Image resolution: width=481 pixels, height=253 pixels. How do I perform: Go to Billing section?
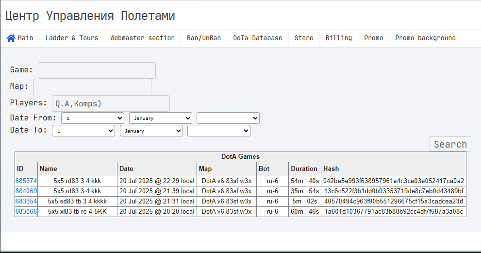[339, 38]
